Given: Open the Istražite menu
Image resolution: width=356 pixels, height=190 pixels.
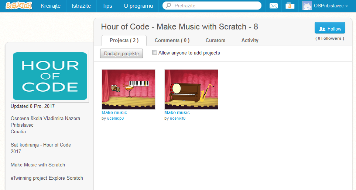Looking at the screenshot, I should 81,6.
